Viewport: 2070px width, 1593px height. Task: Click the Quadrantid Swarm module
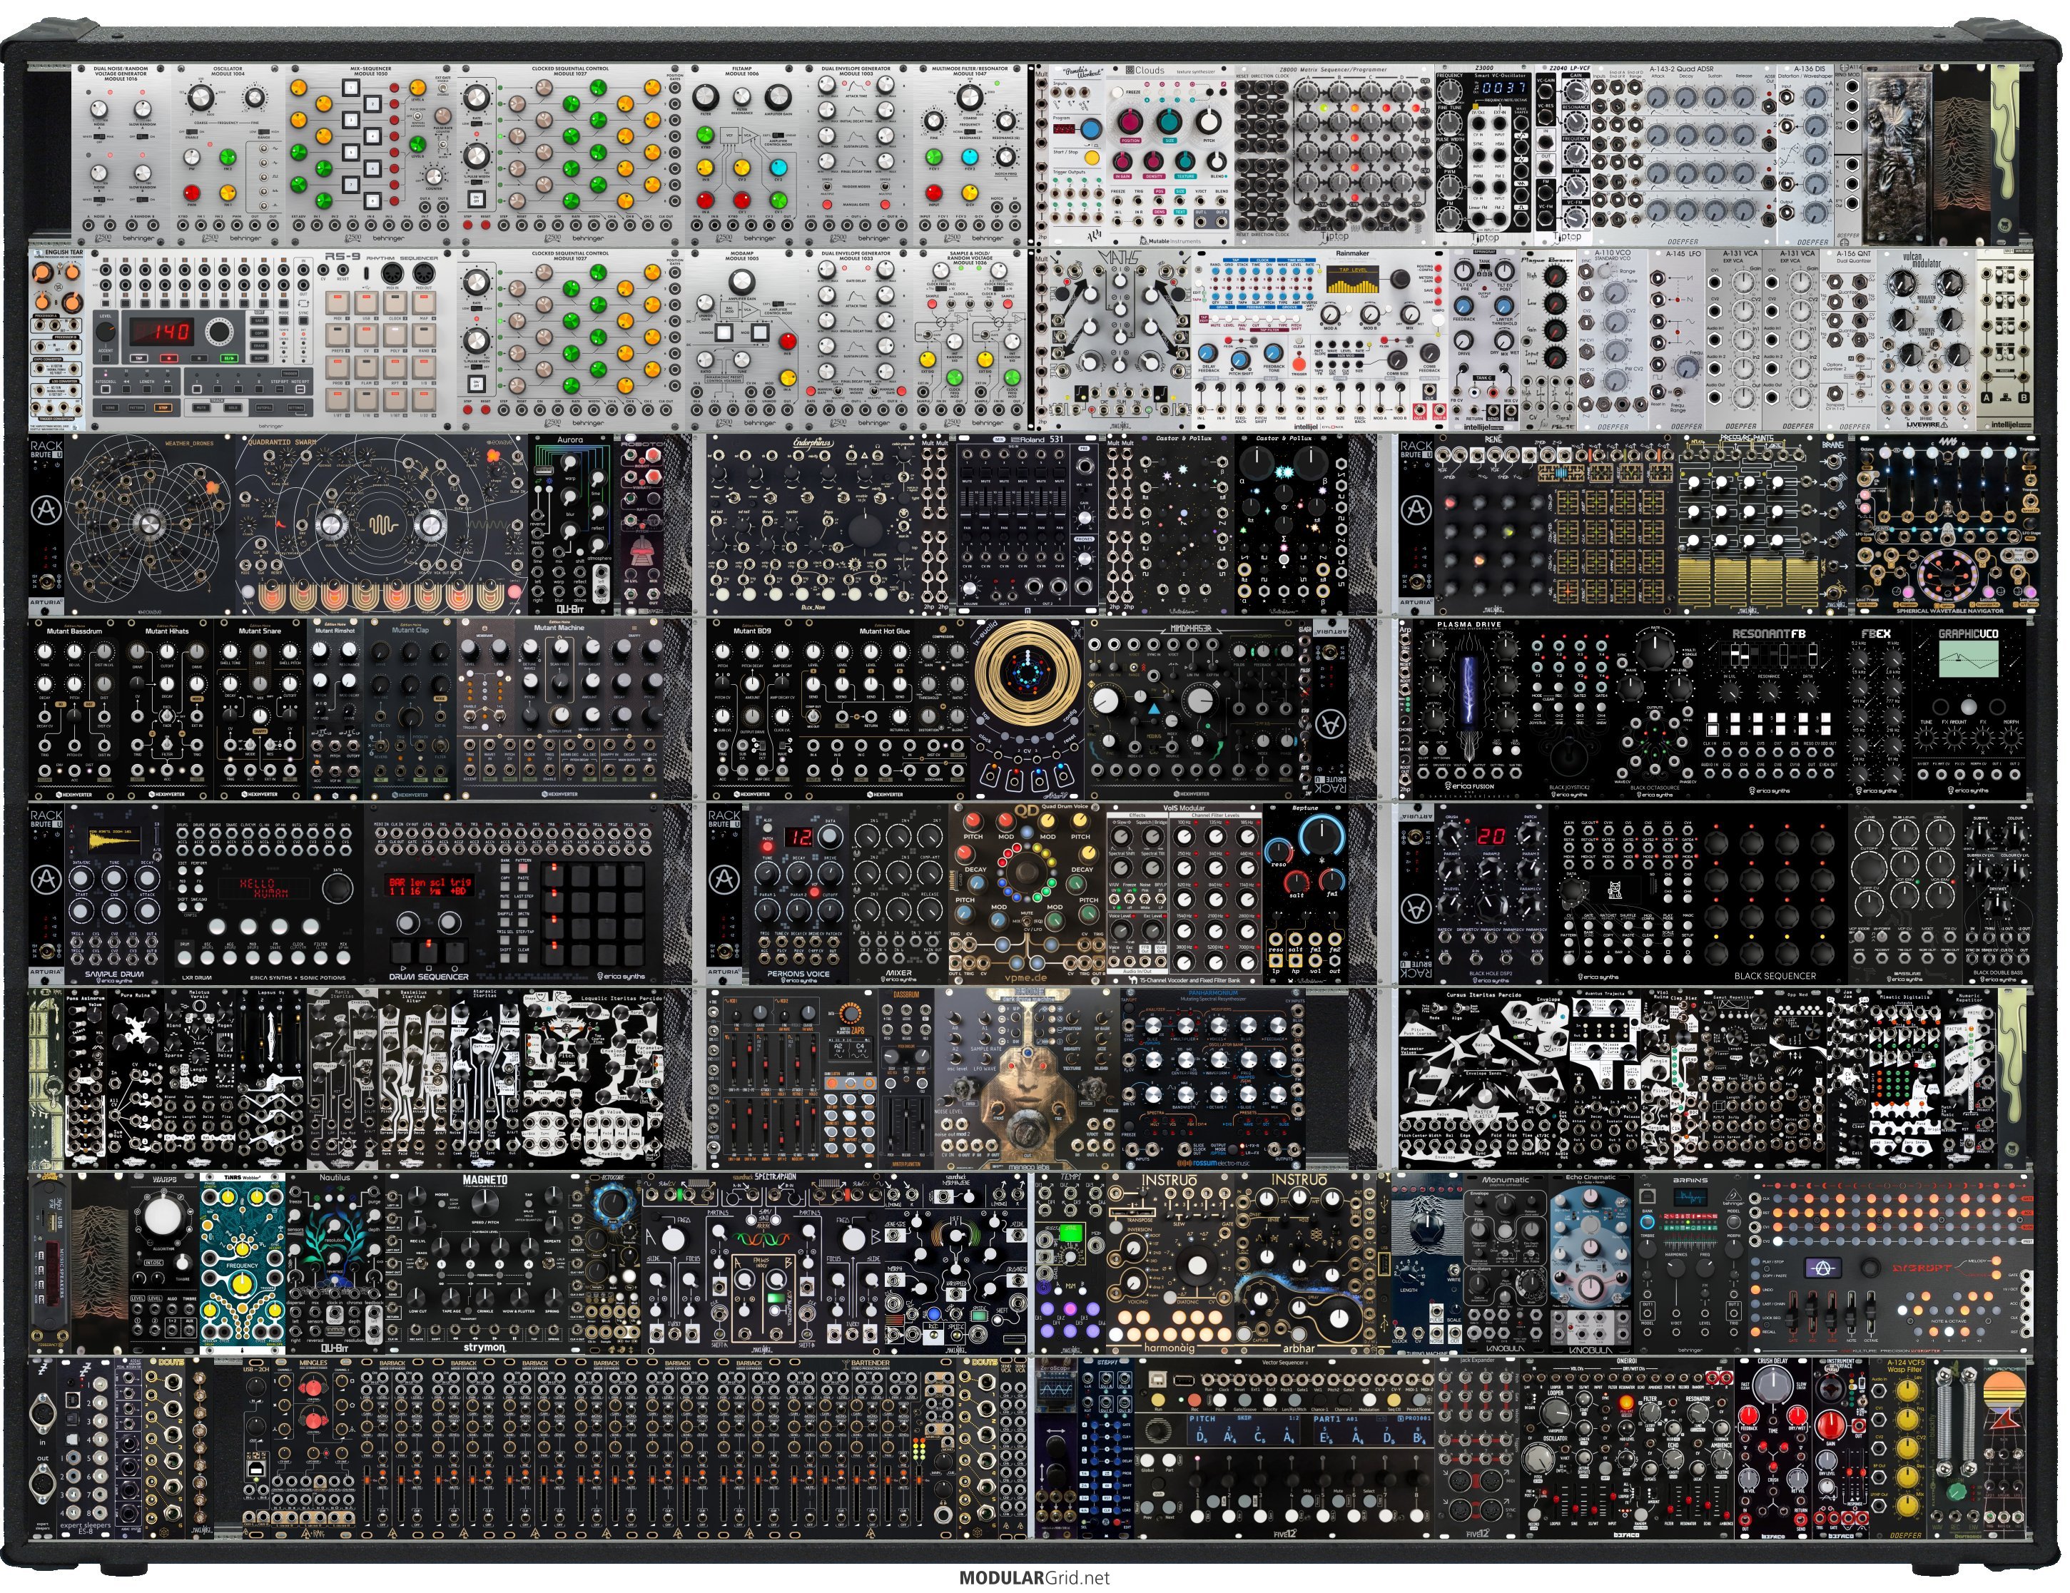click(x=381, y=524)
